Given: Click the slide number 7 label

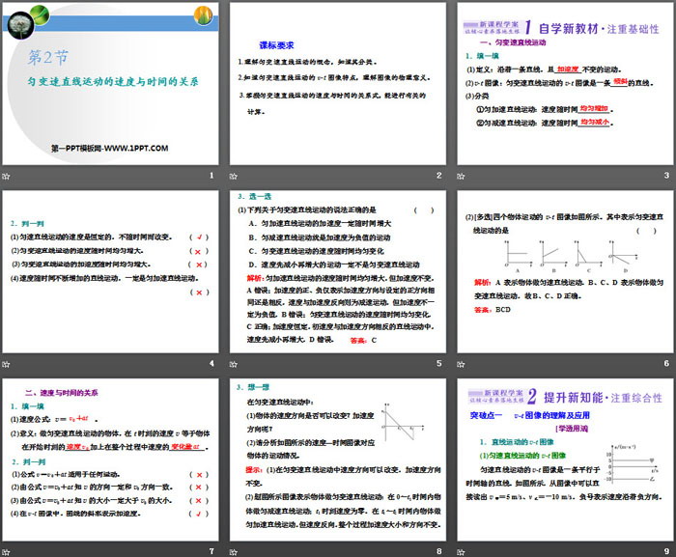Looking at the screenshot, I should [211, 550].
